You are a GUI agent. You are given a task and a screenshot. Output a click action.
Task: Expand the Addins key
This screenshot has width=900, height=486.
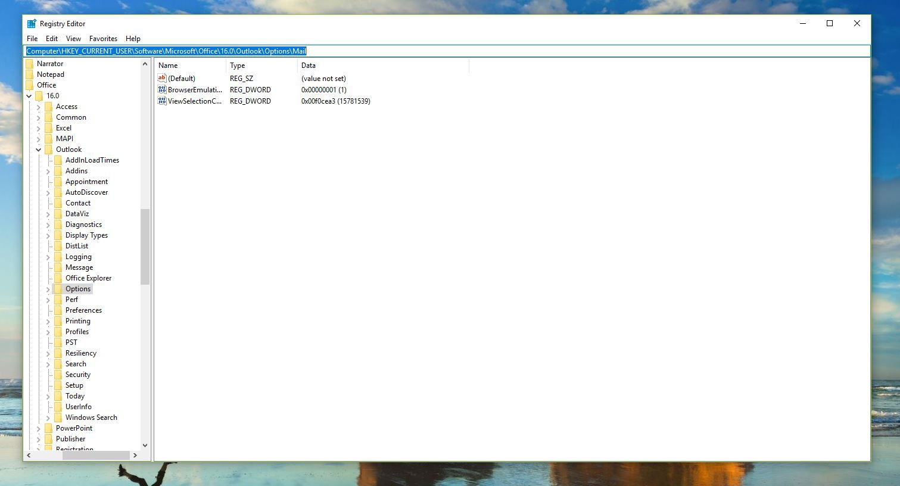[x=48, y=171]
